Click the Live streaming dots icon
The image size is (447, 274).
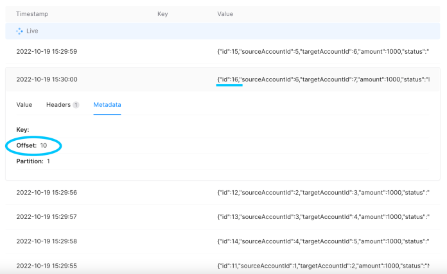click(19, 31)
